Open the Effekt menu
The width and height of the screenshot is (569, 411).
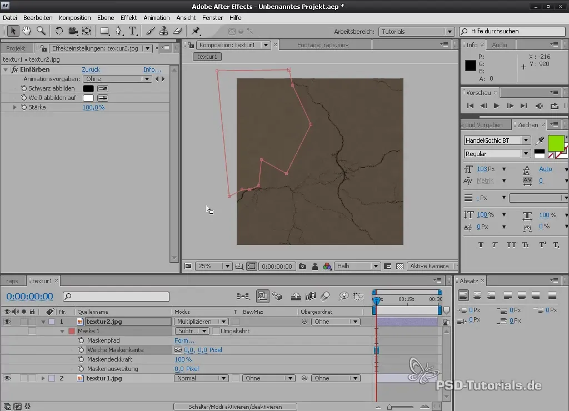128,18
